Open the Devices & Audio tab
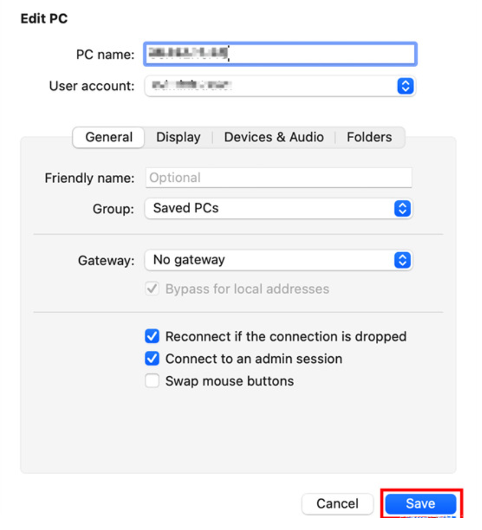This screenshot has width=482, height=530. tap(273, 137)
